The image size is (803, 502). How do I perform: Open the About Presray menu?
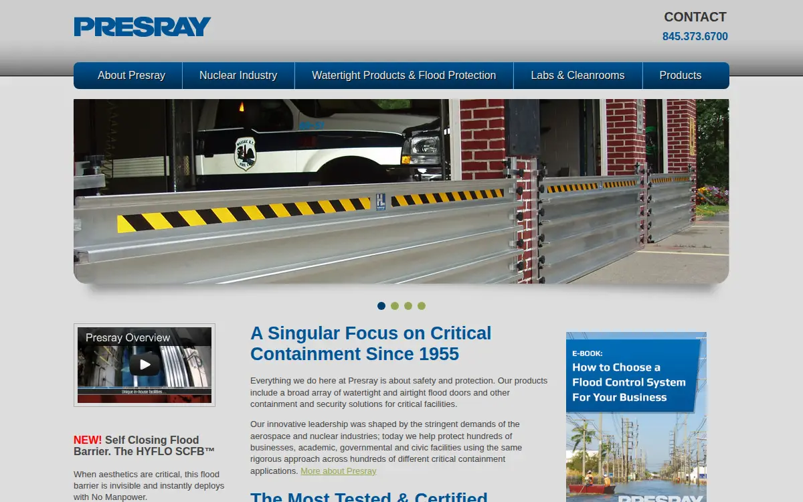(131, 76)
